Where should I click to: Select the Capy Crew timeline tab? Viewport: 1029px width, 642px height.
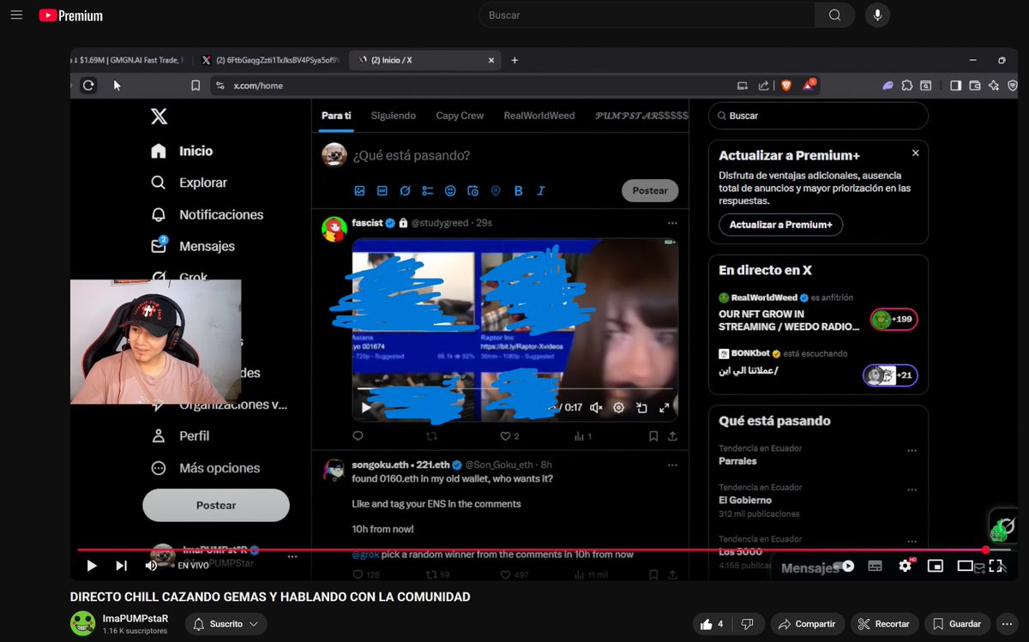click(460, 116)
